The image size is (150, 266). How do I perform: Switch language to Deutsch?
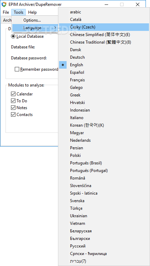pyautogui.click(x=104, y=57)
